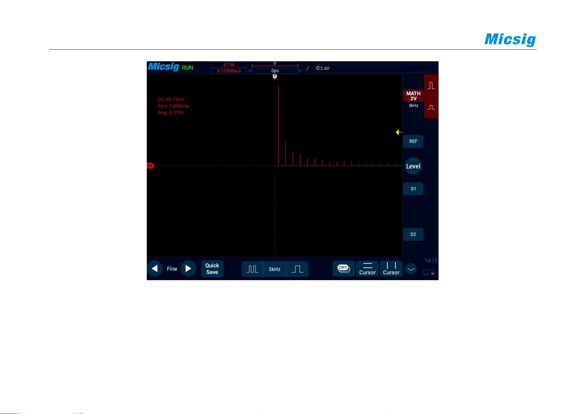Tap the Freq: 1.000kHz measurement

click(x=173, y=106)
